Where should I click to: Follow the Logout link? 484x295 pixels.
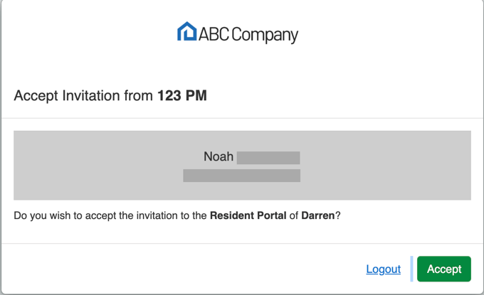pos(384,269)
